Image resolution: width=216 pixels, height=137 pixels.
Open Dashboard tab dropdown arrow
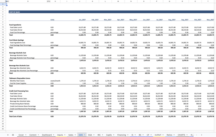point(54,135)
